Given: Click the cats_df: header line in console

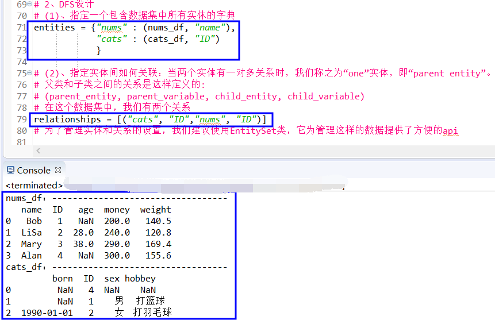Looking at the screenshot, I should coord(117,267).
